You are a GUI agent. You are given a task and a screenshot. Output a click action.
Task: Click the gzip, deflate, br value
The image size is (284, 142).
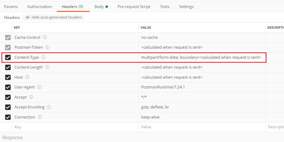click(155, 107)
